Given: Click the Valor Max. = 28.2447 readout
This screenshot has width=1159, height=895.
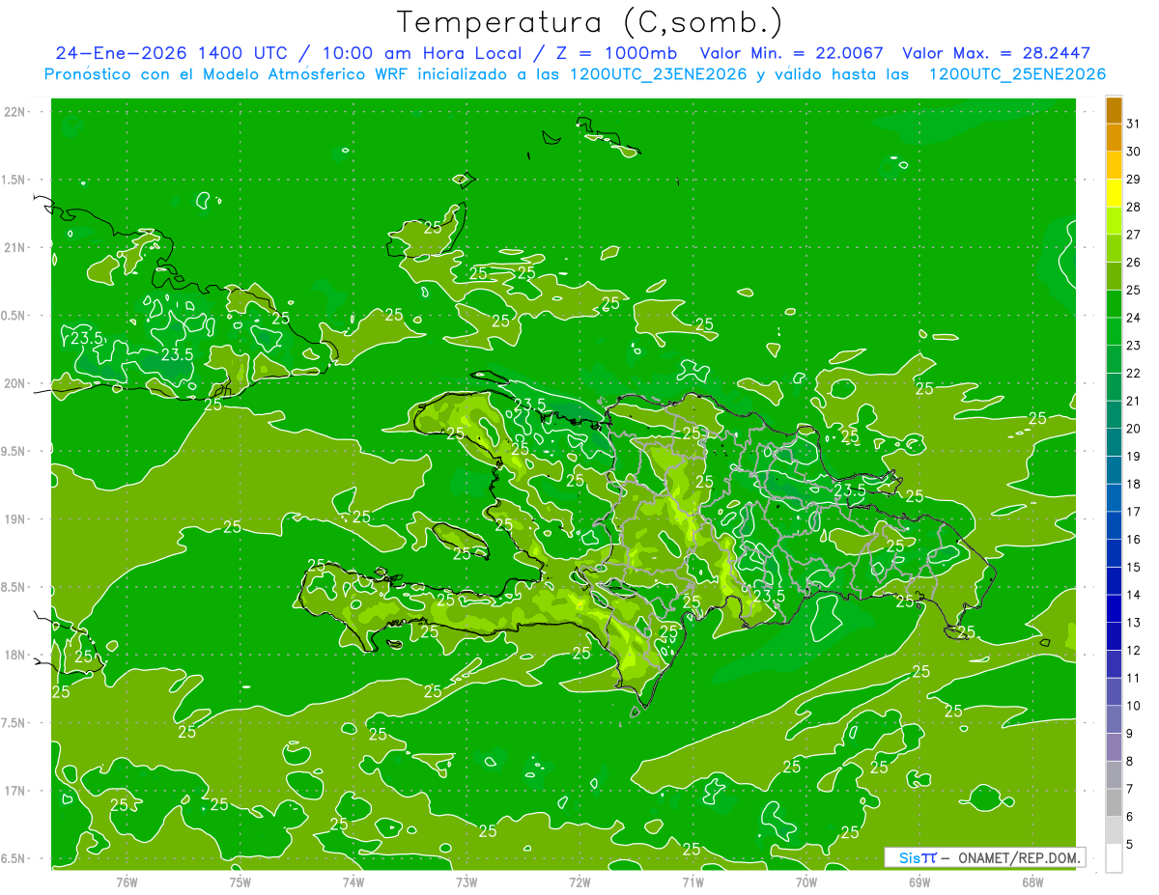Looking at the screenshot, I should pyautogui.click(x=997, y=53).
